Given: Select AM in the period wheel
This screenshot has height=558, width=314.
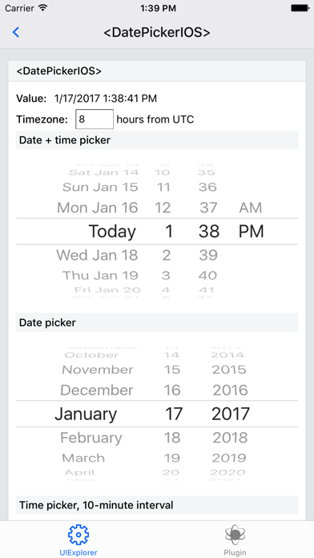Looking at the screenshot, I should [x=251, y=208].
